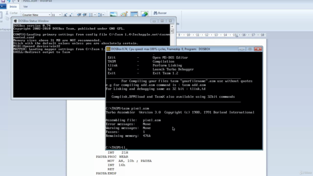The width and height of the screenshot is (313, 176).
Task: Minimize the DOSBox 0.74 emulator window
Action: pos(242,49)
